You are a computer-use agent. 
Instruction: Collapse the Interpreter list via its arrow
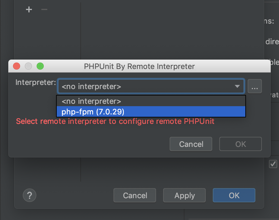(x=237, y=86)
